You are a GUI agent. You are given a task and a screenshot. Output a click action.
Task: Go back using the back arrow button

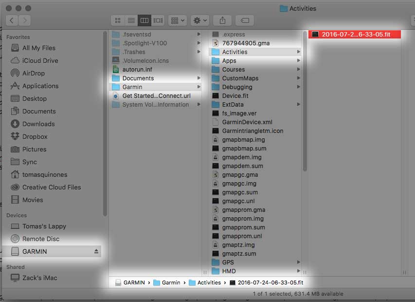point(12,20)
